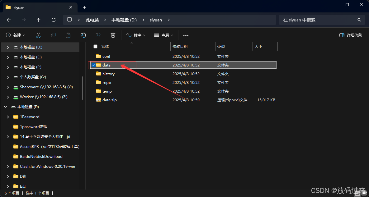Viewport: 369px width, 197px height.
Task: Click the refresh icon in the address bar
Action: tap(53, 20)
